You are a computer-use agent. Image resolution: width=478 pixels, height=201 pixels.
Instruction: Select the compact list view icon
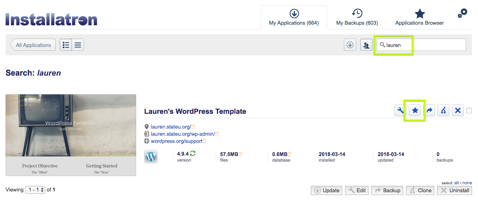point(78,45)
